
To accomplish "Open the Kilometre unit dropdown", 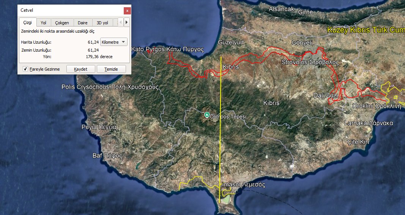I will coord(113,42).
